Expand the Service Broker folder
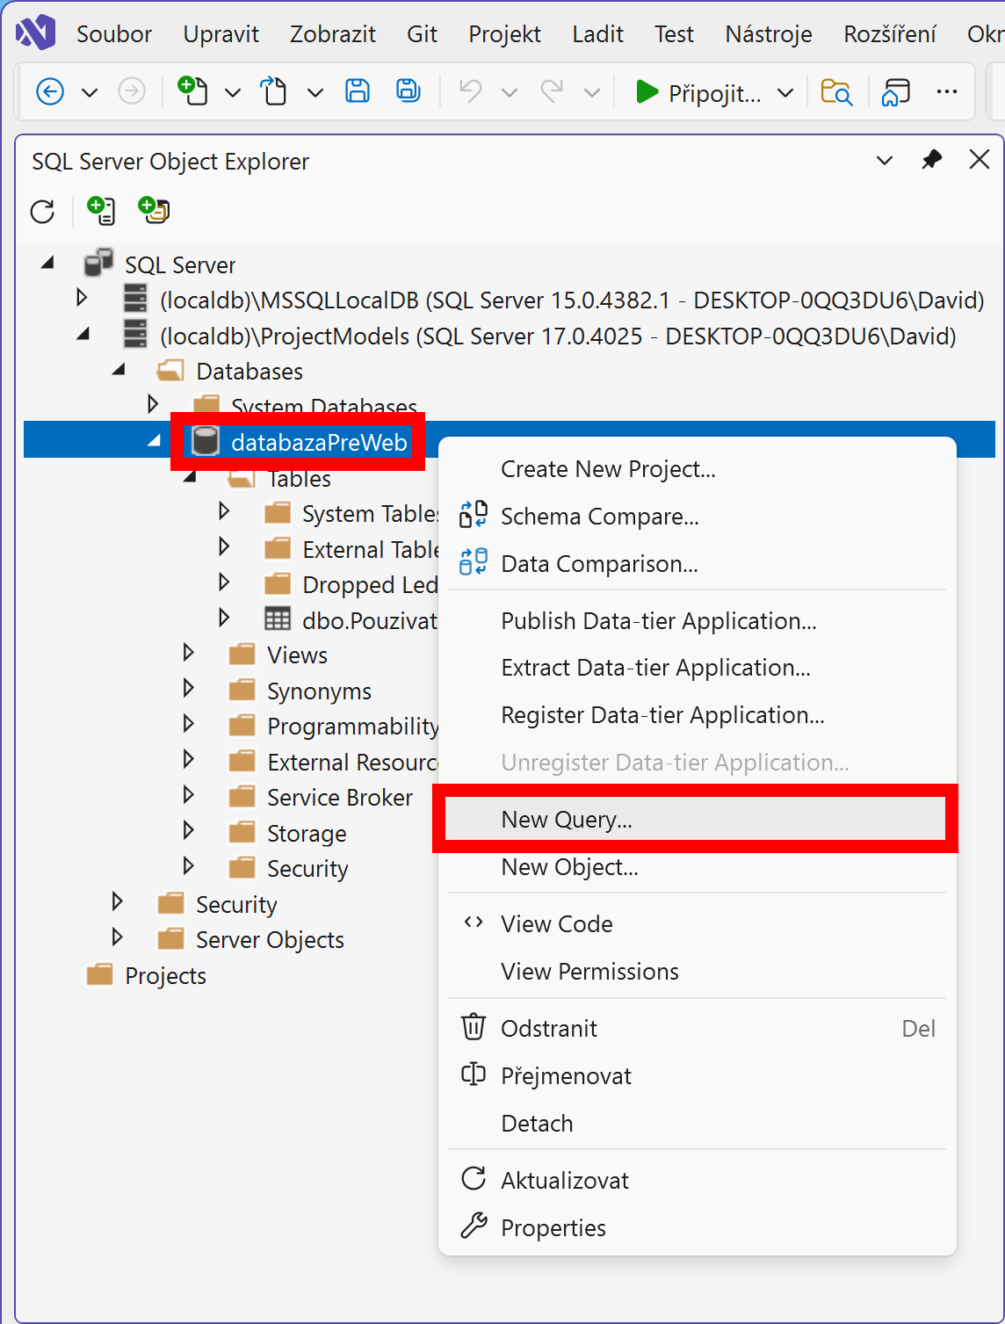The width and height of the screenshot is (1005, 1324). [188, 794]
